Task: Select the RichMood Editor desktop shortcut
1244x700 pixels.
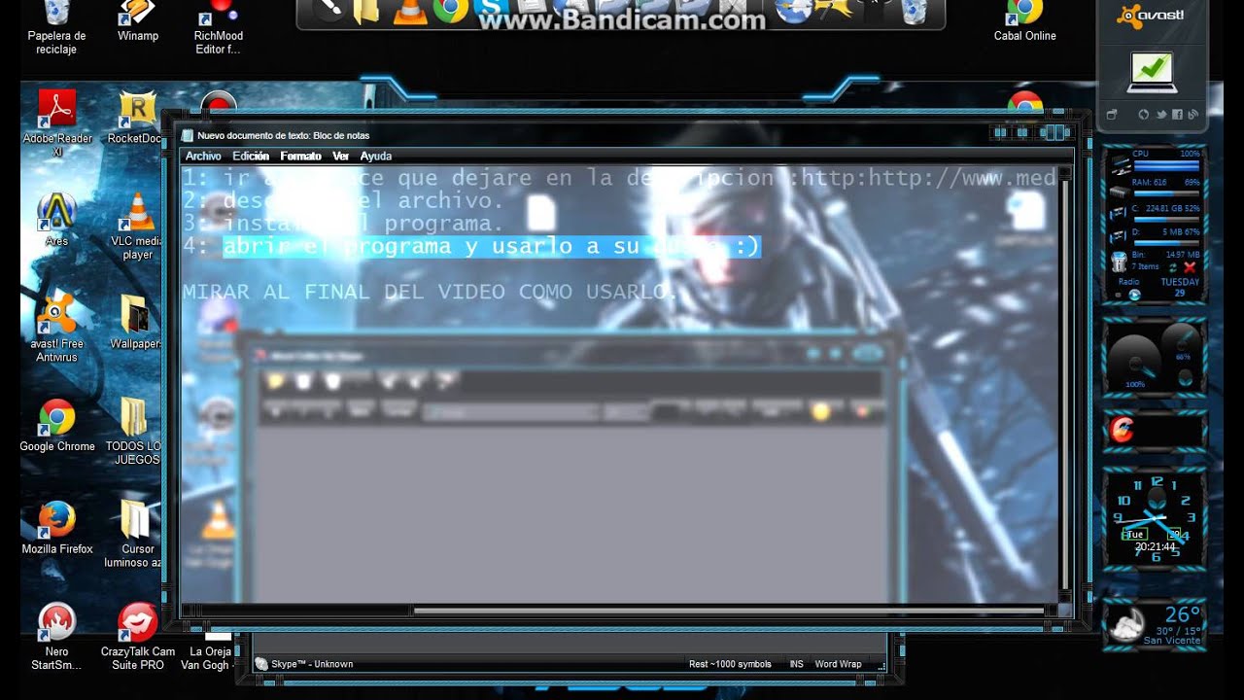Action: [x=219, y=29]
